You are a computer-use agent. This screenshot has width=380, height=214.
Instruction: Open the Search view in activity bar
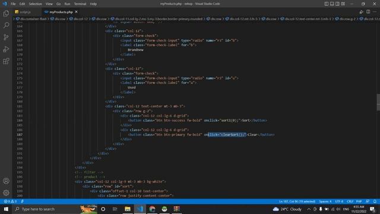click(x=6, y=25)
